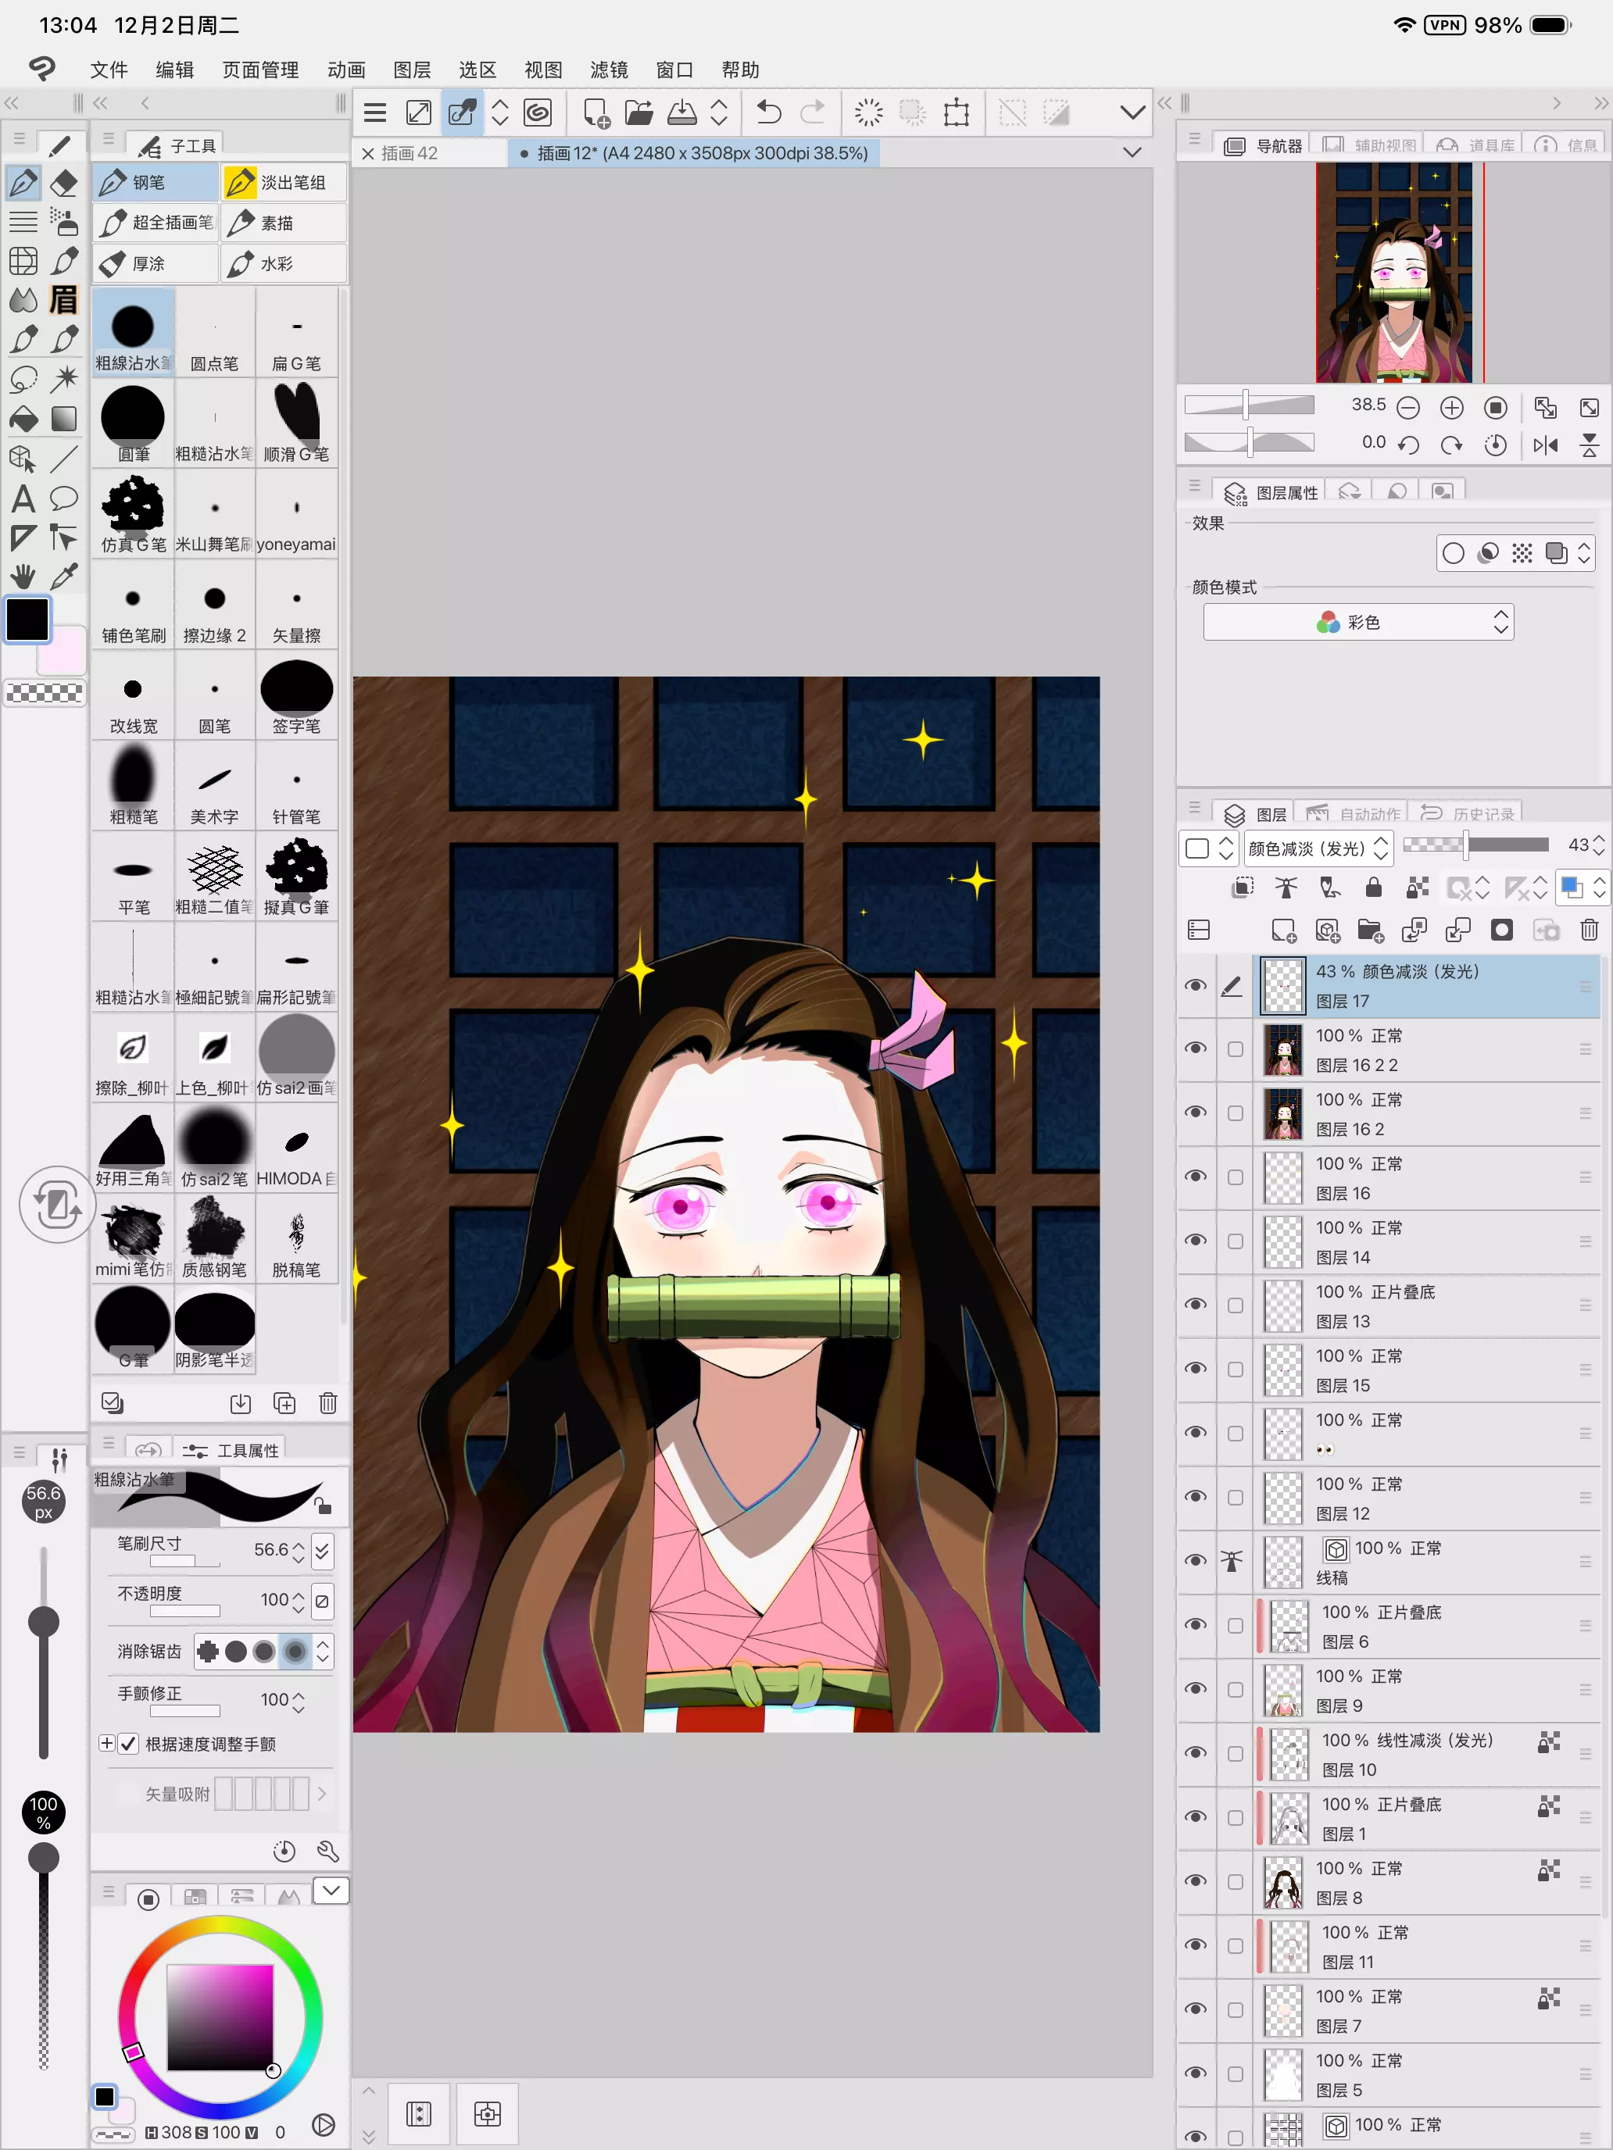Flip navigator view horizontally

tap(1545, 445)
